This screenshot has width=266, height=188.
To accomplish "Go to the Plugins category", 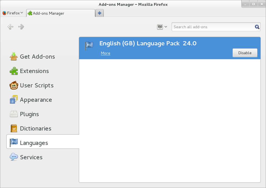I will point(43,114).
